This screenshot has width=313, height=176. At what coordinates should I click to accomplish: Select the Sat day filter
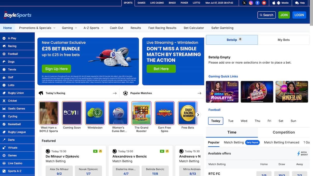point(281,121)
